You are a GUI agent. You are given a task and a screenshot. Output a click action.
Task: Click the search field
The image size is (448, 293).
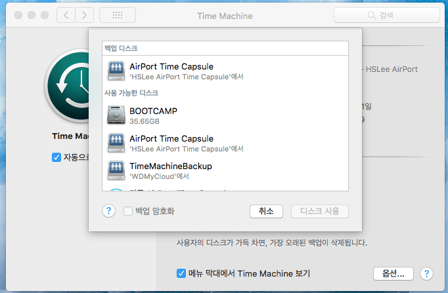[386, 15]
